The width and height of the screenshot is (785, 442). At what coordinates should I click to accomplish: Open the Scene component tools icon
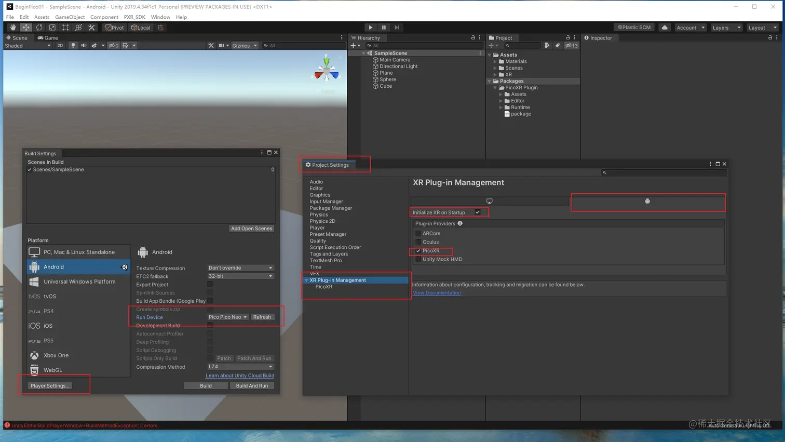[x=211, y=46]
